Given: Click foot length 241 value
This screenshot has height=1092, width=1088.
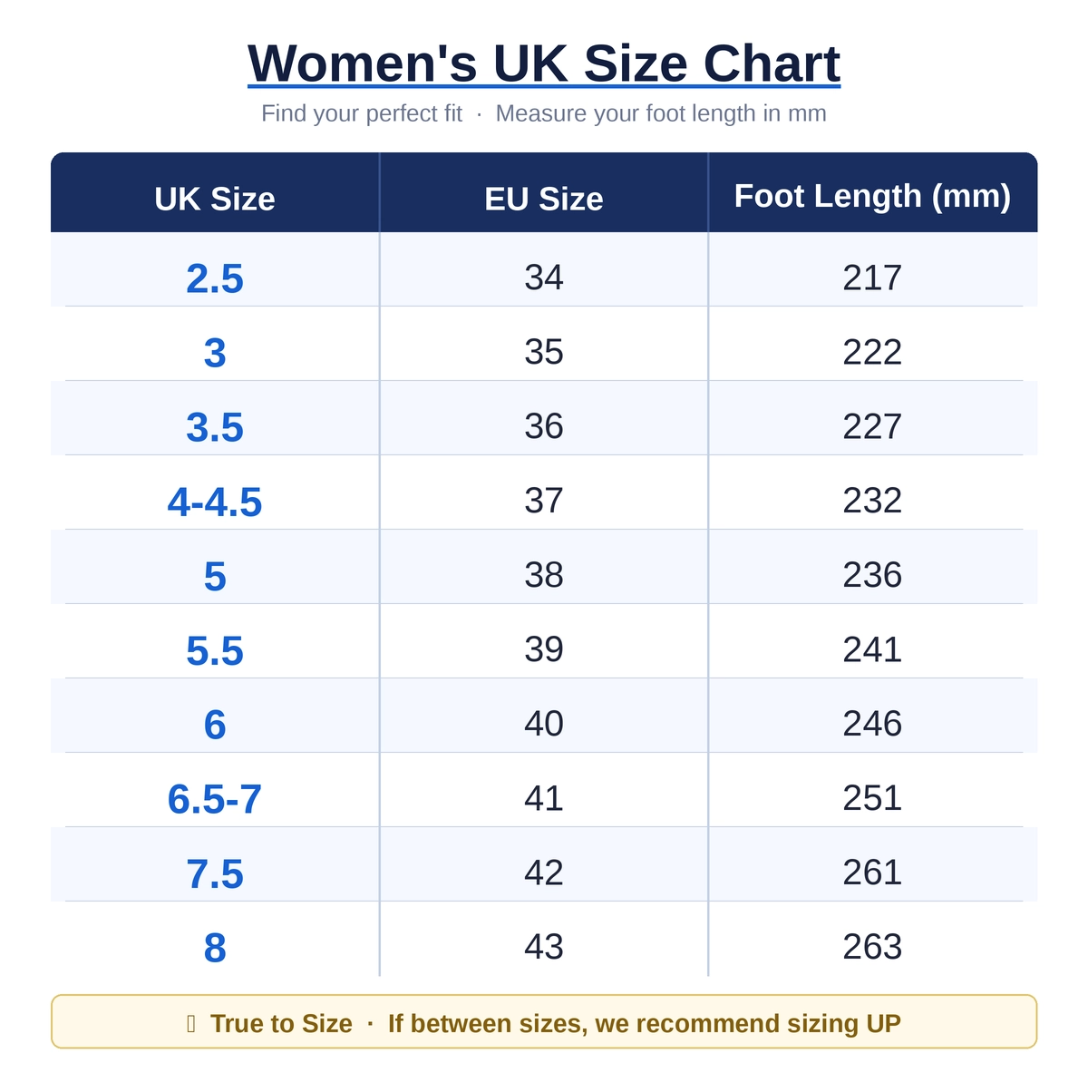Looking at the screenshot, I should click(872, 649).
